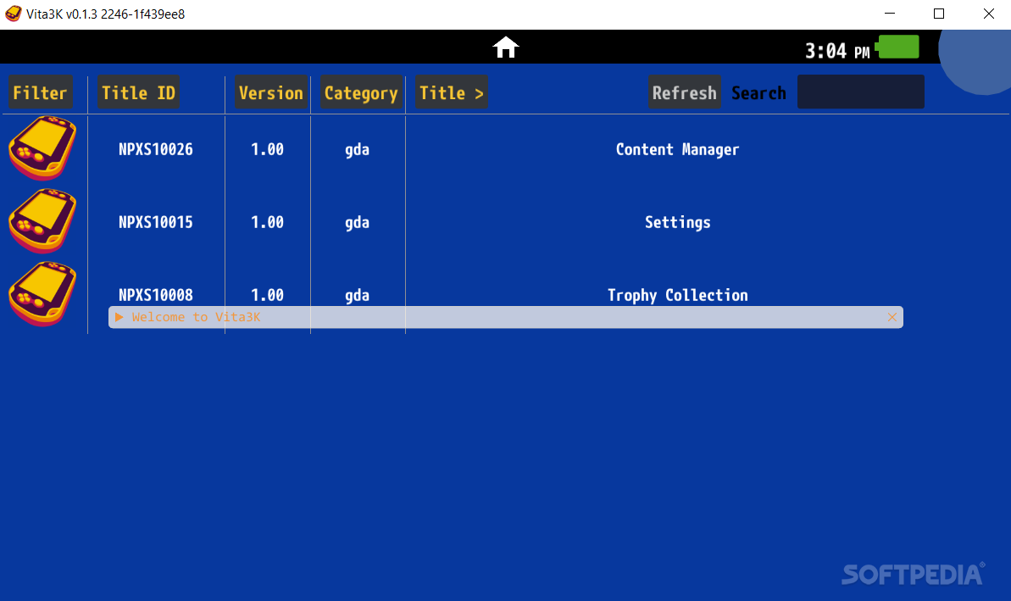Screen dimensions: 1011x601
Task: Click the green battery indicator
Action: (898, 47)
